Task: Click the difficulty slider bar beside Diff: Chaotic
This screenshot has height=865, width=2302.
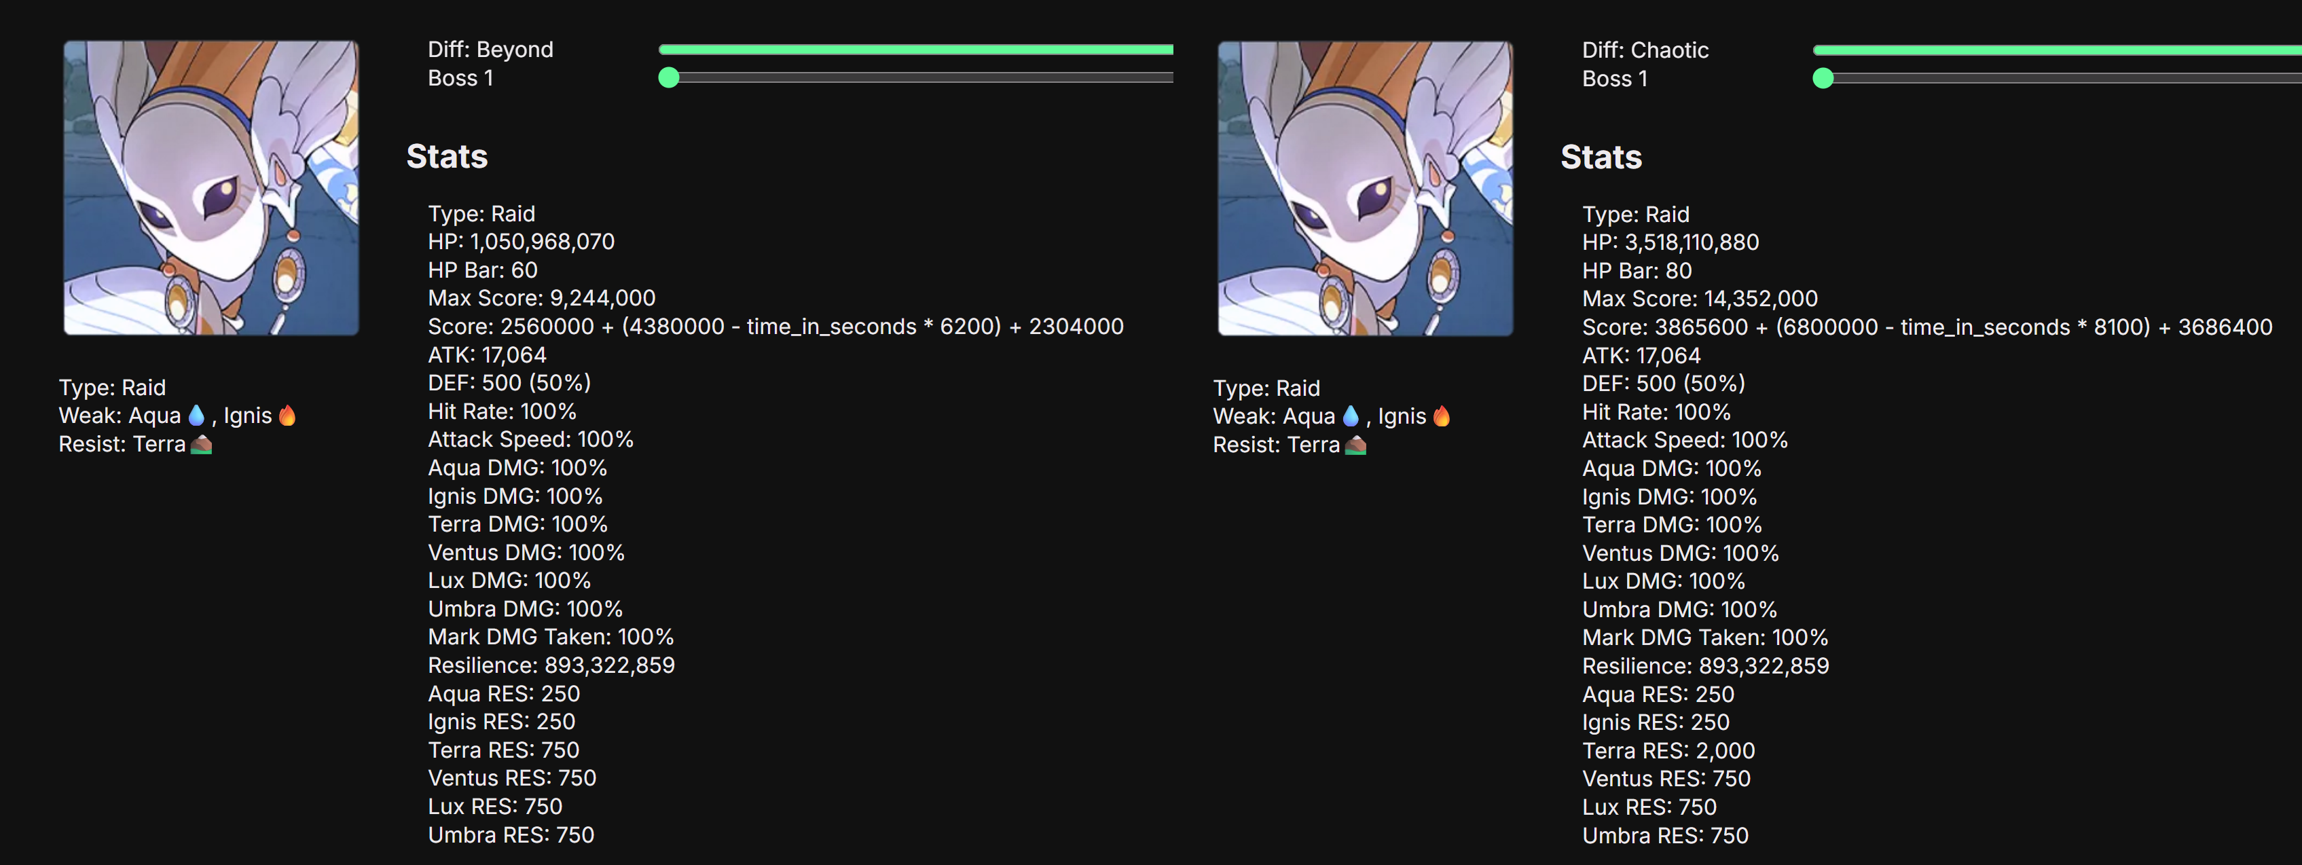Action: [x=2057, y=50]
